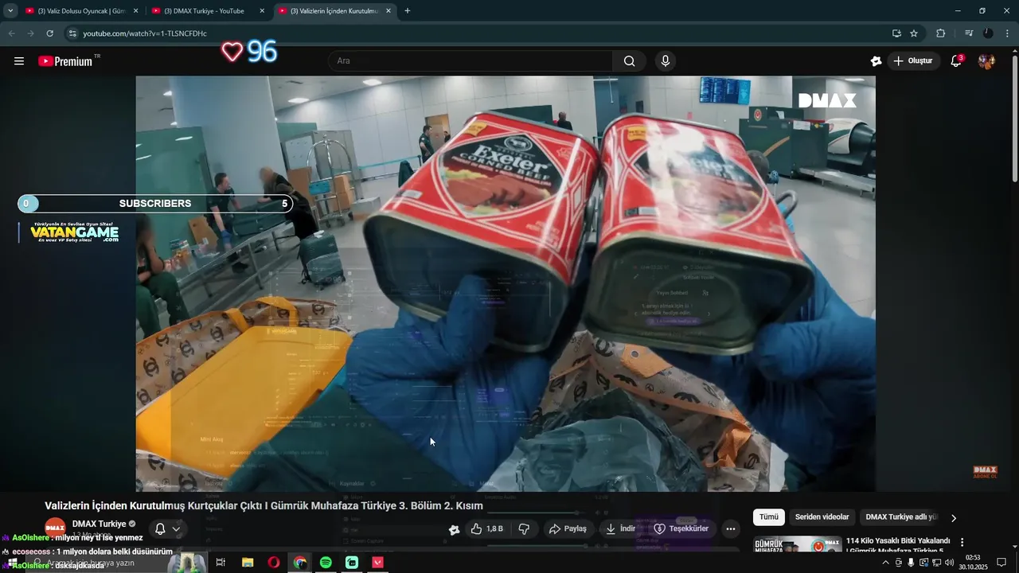The width and height of the screenshot is (1019, 573).
Task: Show more chips with right arrow
Action: tap(954, 517)
